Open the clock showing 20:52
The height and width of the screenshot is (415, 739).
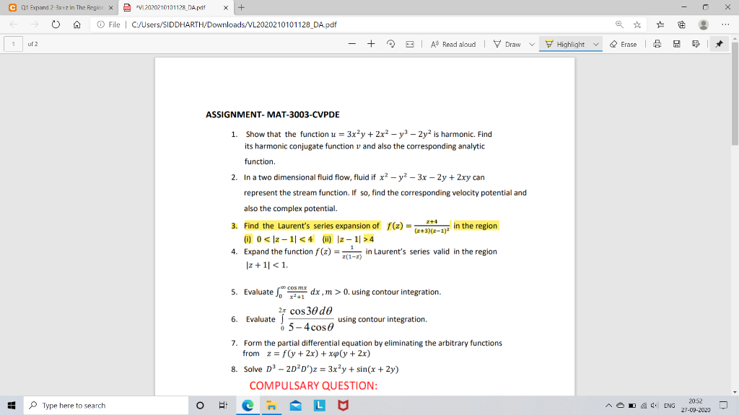coord(696,405)
